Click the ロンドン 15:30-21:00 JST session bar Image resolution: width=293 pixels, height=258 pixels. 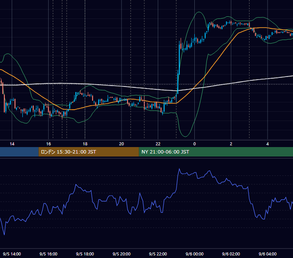pyautogui.click(x=89, y=152)
